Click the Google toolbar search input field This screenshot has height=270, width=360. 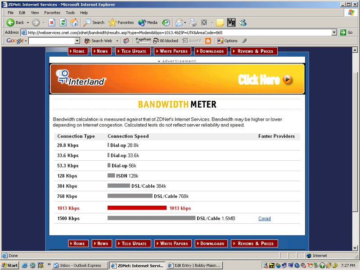[51, 41]
